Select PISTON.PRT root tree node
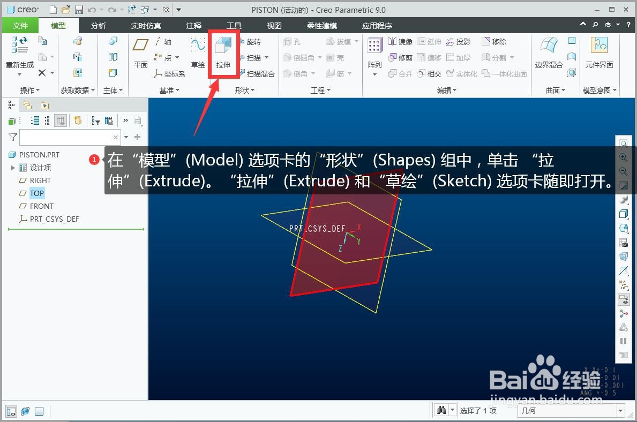Image resolution: width=637 pixels, height=422 pixels. [39, 155]
